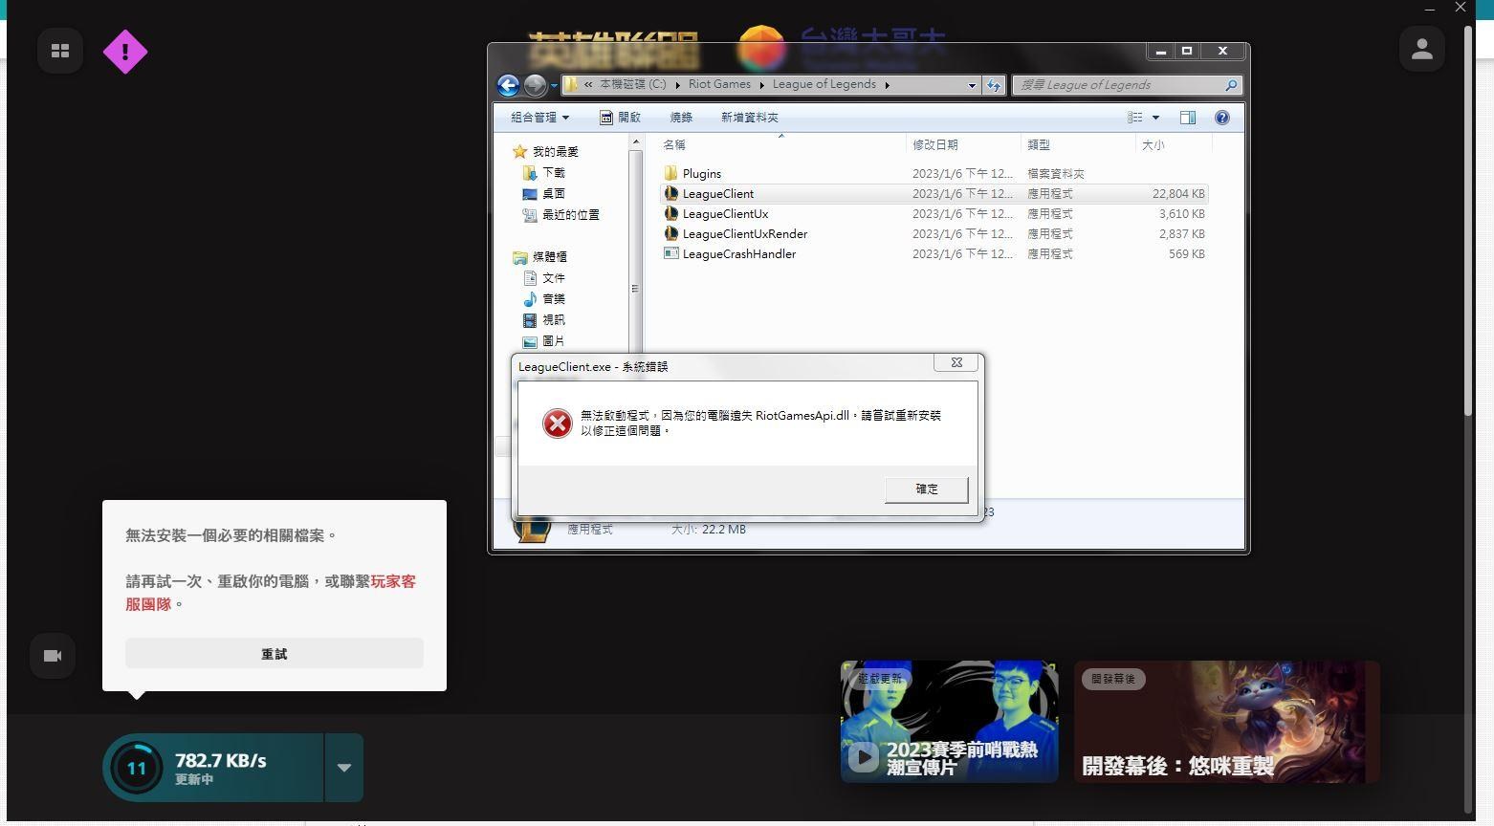This screenshot has height=826, width=1494.
Task: Open the Plugins folder
Action: tap(935, 174)
